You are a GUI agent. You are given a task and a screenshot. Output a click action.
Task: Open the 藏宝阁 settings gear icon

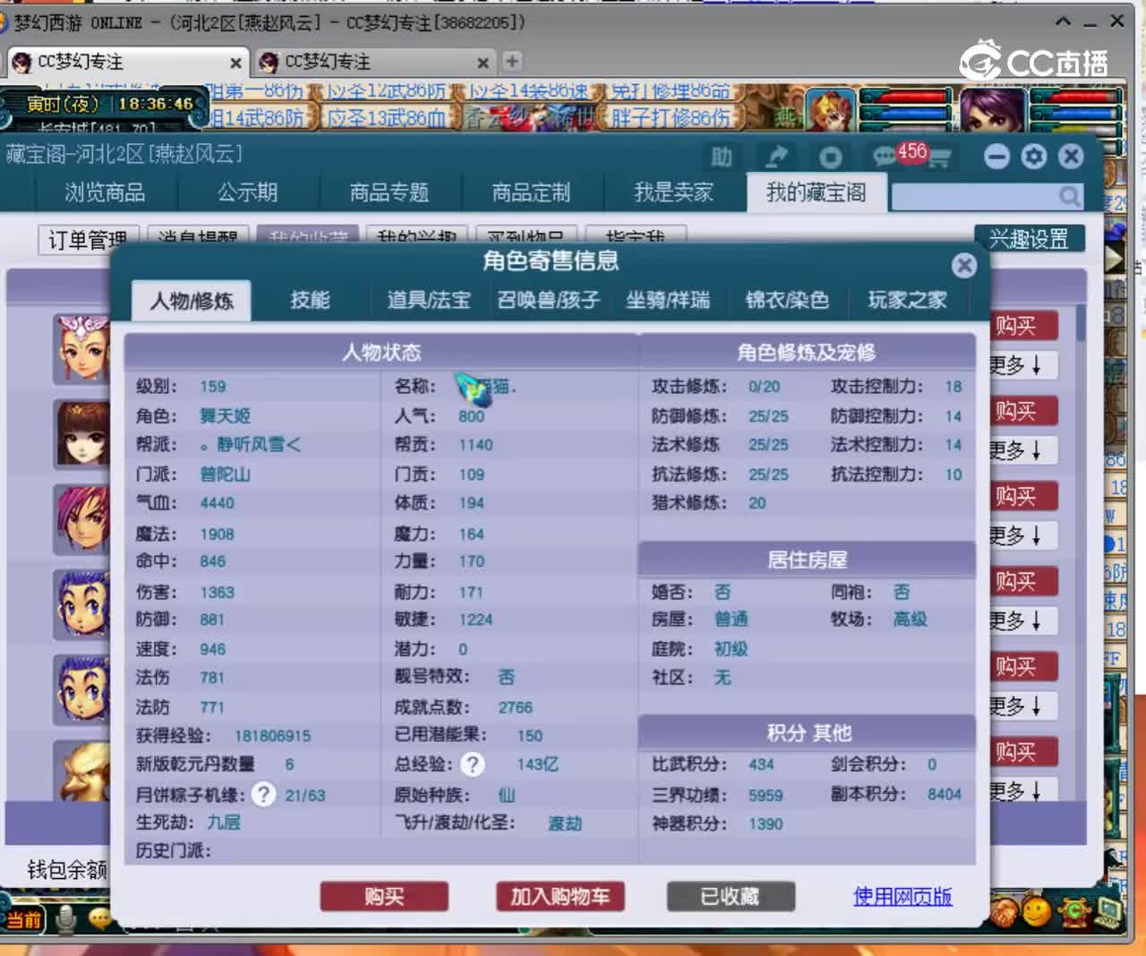click(1034, 157)
